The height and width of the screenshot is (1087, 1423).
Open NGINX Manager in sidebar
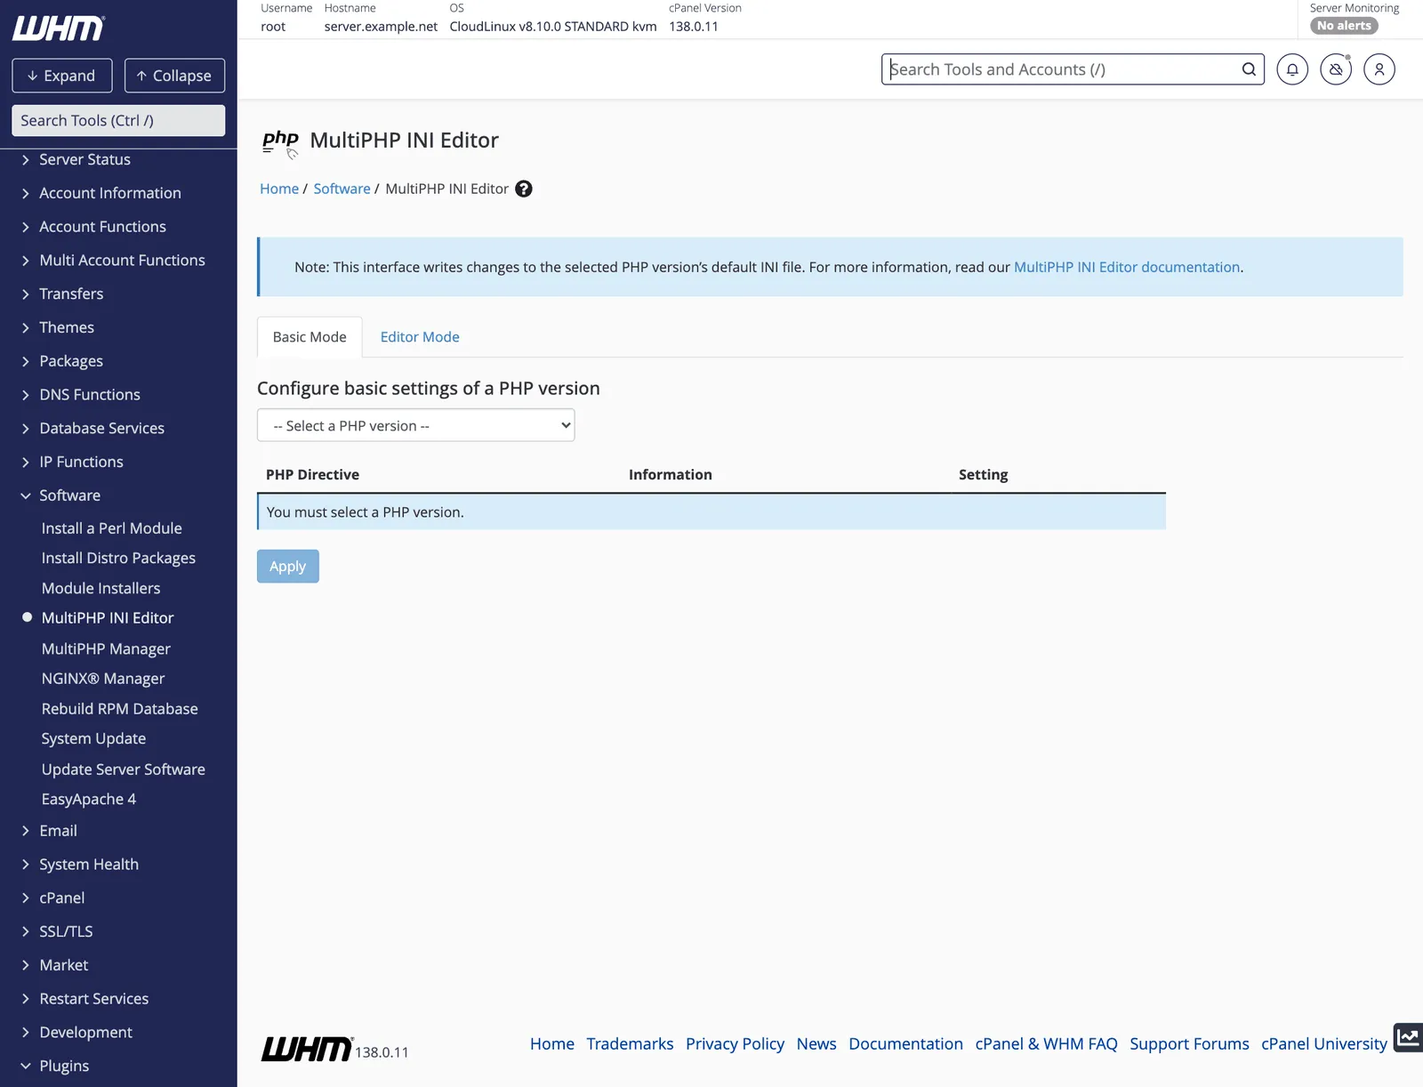(103, 679)
